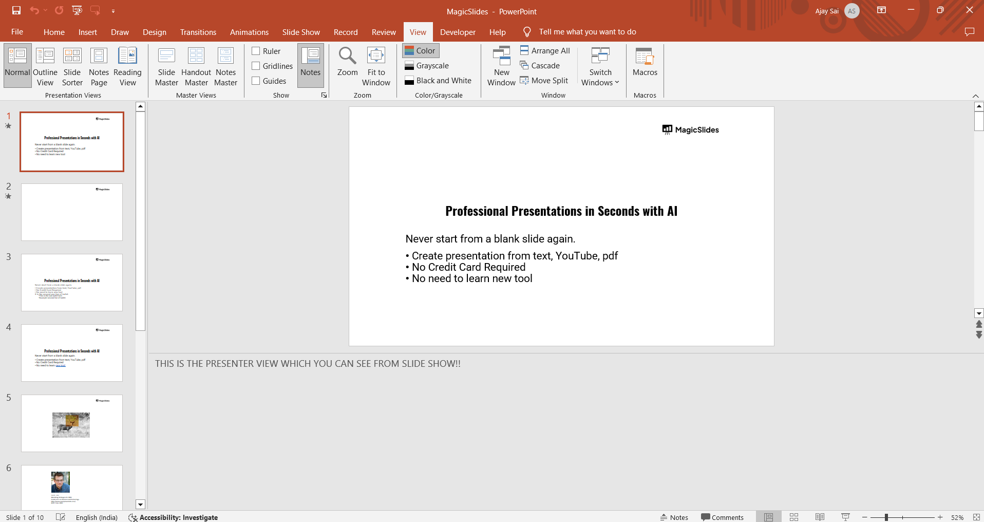This screenshot has height=522, width=984.
Task: Switch to the Insert tab
Action: (x=88, y=32)
